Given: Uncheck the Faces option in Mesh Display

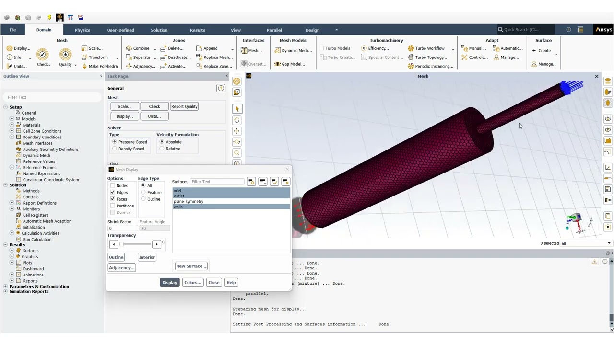Looking at the screenshot, I should click(x=113, y=199).
